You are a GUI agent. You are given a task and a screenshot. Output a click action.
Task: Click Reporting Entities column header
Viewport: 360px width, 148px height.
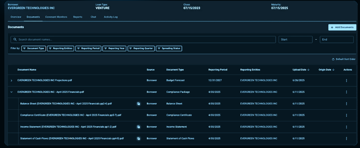pos(250,70)
